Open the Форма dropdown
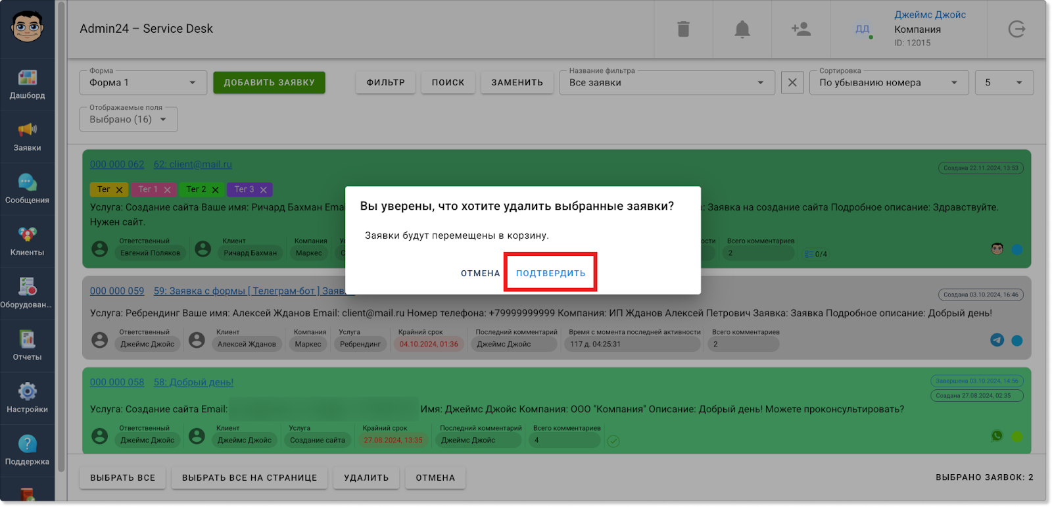Viewport: 1052px width, 507px height. coord(143,83)
